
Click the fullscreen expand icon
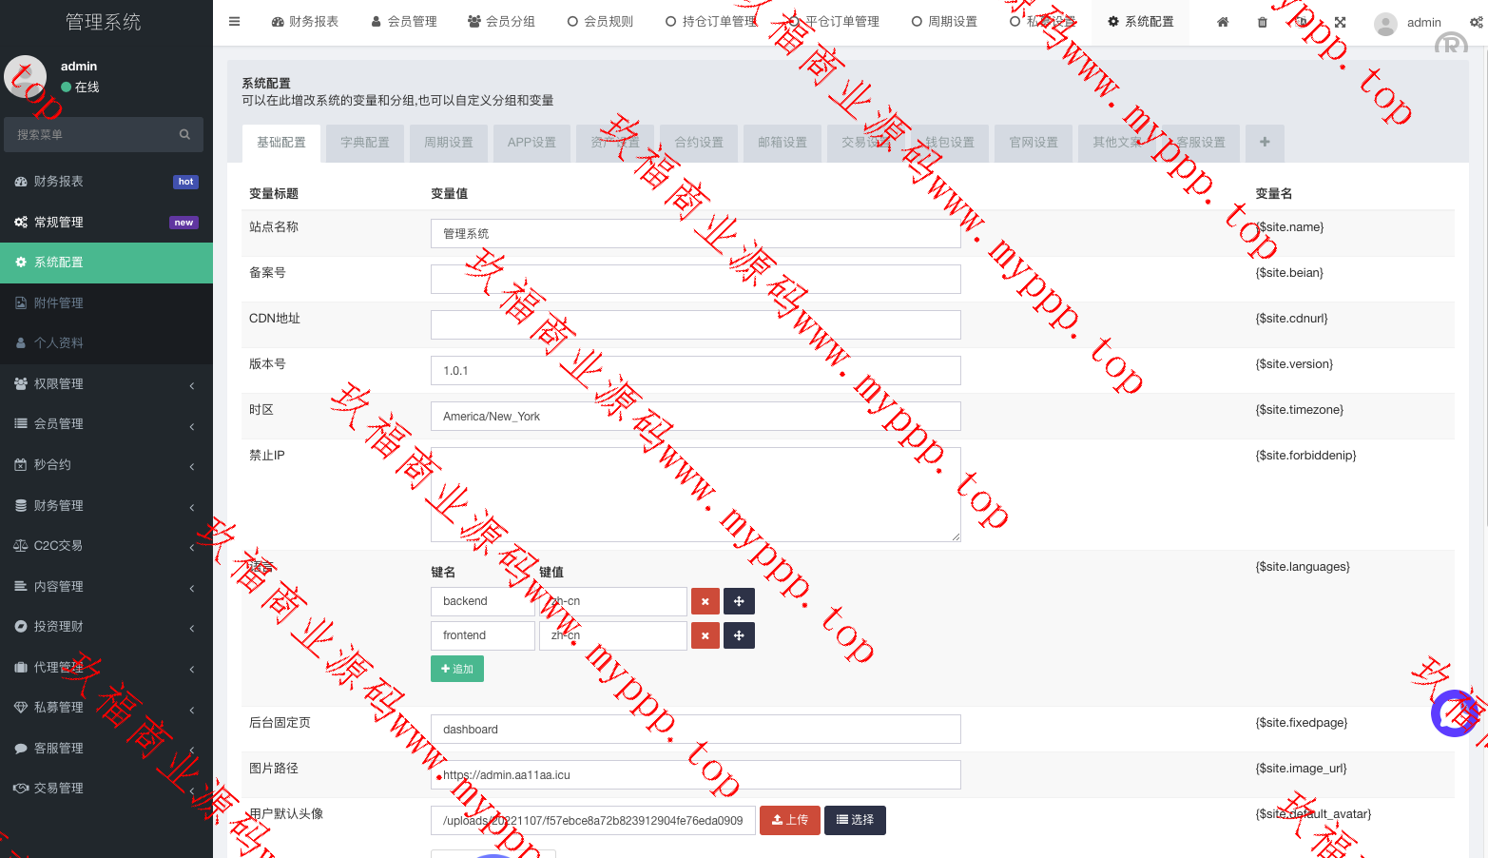click(x=1340, y=22)
